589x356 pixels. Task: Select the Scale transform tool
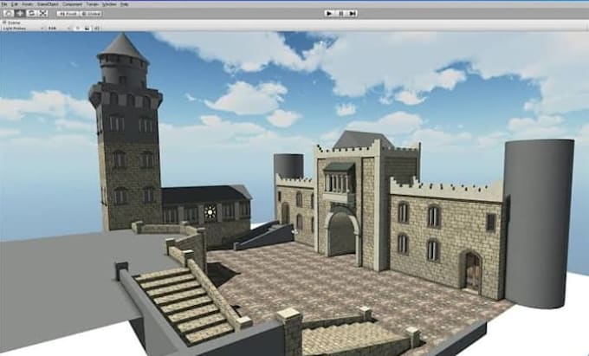pos(42,14)
